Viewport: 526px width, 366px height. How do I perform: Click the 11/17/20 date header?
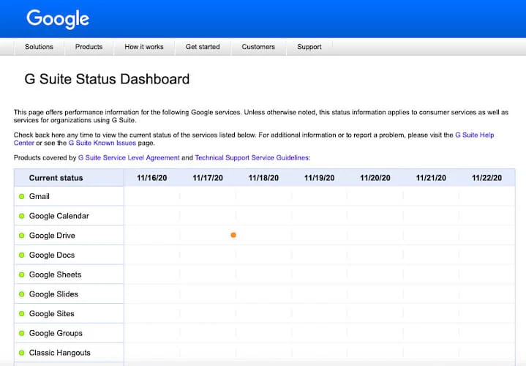coord(208,178)
